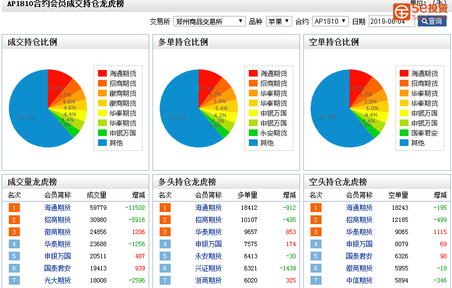Open 华泰期货 link in 空头持仓龙虎榜
This screenshot has height=288, width=452.
[359, 232]
